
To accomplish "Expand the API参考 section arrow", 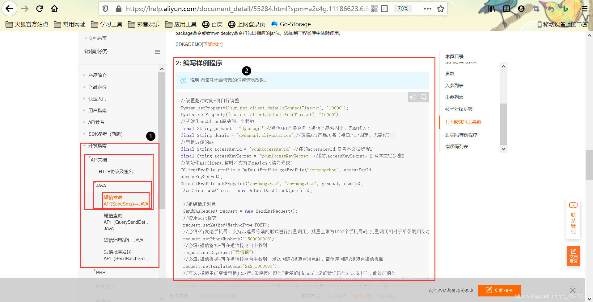I will point(84,122).
